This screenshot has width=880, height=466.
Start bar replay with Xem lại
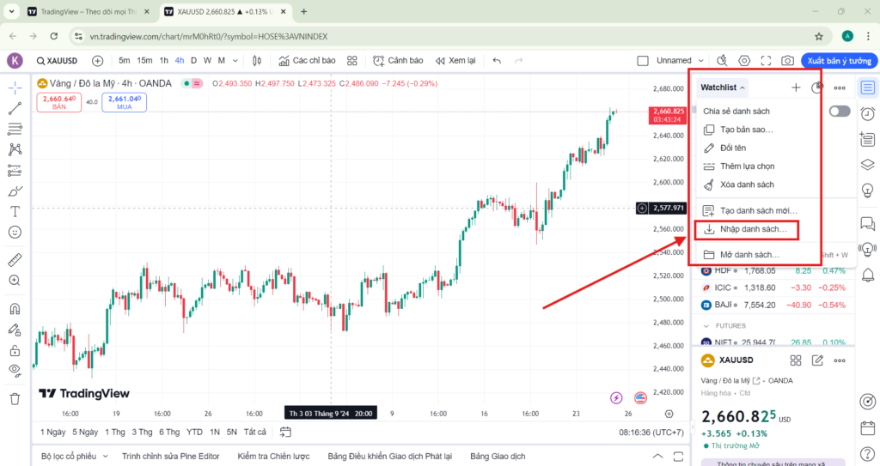pyautogui.click(x=455, y=61)
